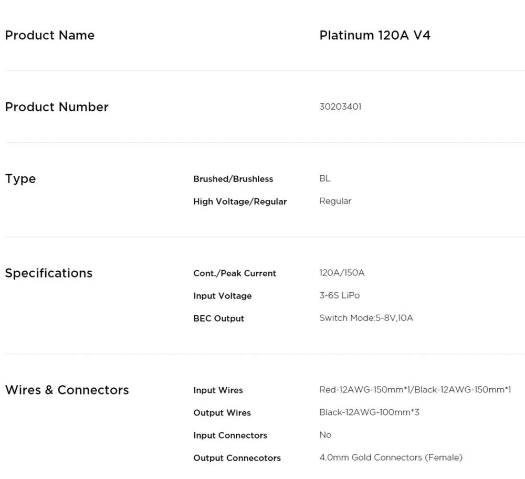Select the 'Input Connectors' label
This screenshot has width=525, height=479.
(230, 435)
